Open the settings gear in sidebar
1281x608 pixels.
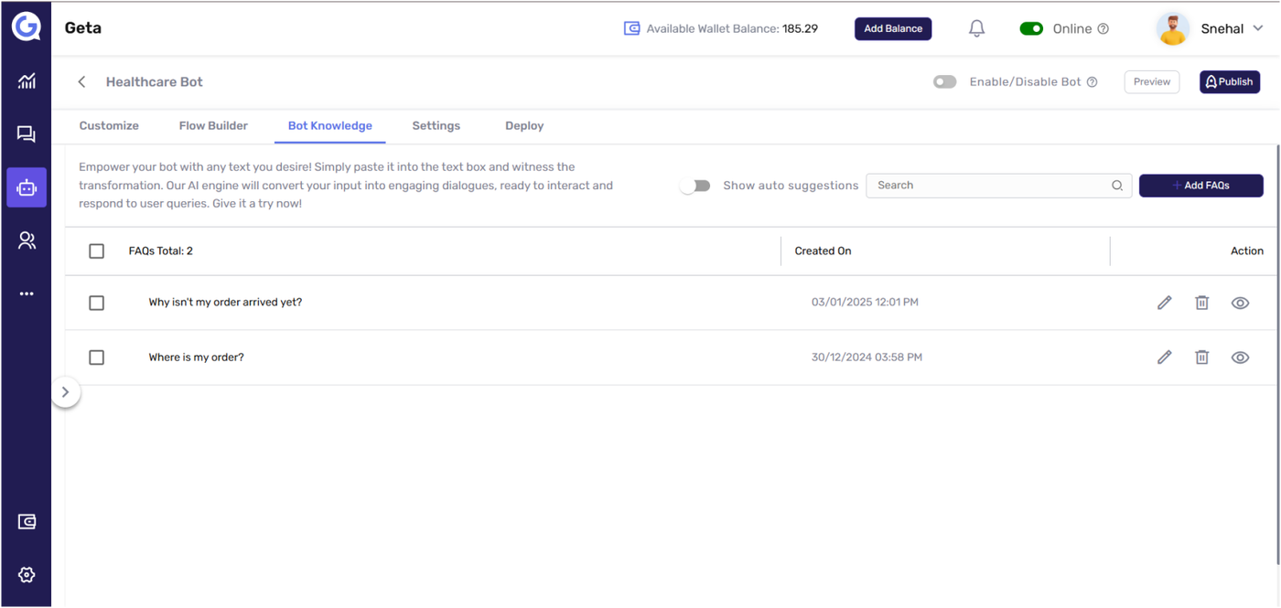point(27,574)
